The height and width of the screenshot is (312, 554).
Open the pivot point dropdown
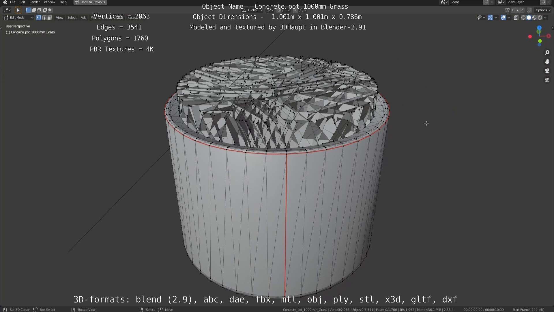pos(270,10)
